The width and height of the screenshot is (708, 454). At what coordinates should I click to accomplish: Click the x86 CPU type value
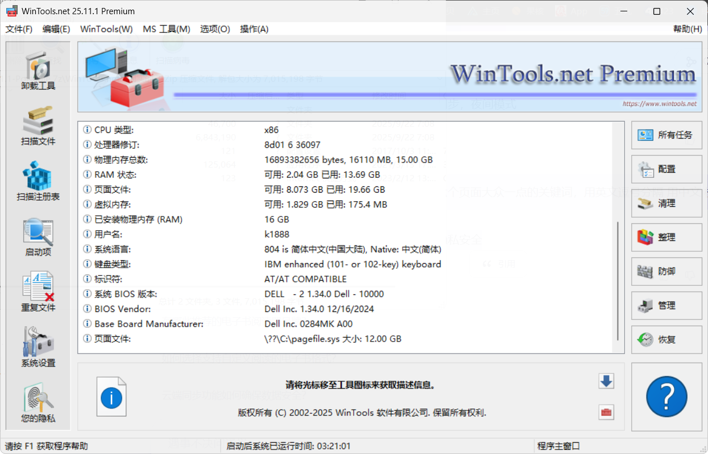tap(272, 130)
